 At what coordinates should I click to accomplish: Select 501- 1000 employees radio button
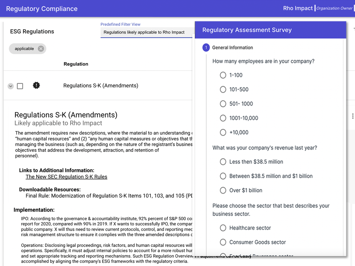click(223, 103)
